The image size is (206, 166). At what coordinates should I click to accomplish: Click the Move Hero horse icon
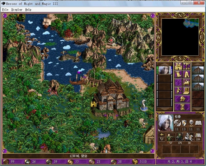point(178,83)
